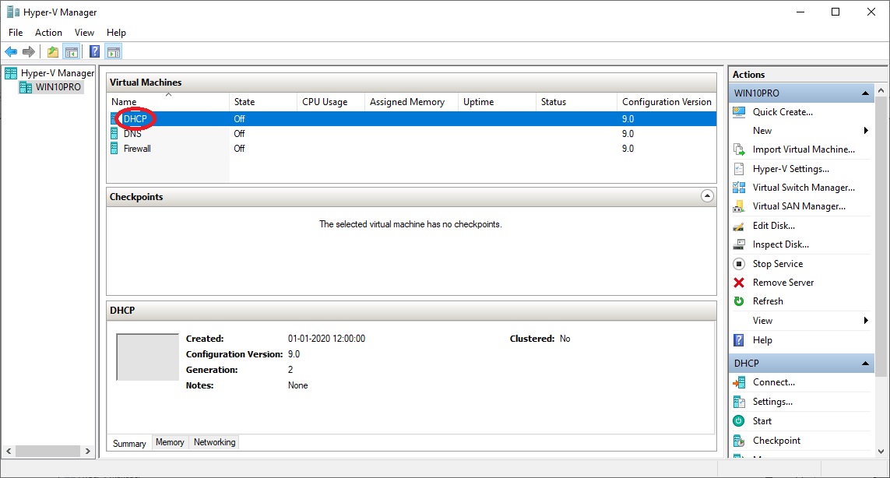
Task: Click the Edit Disk icon
Action: tap(739, 226)
